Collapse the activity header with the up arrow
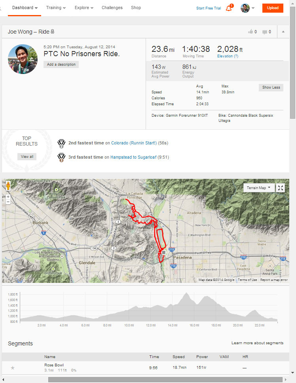The image size is (296, 383). [x=283, y=32]
